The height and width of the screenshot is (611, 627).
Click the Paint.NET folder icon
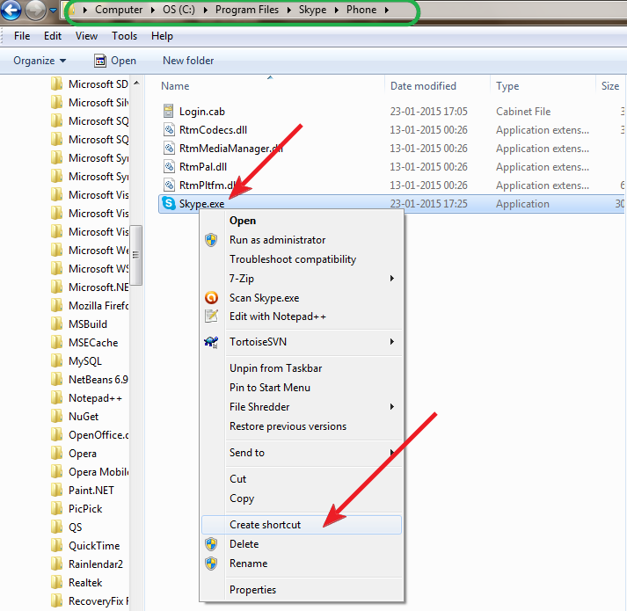(x=56, y=490)
